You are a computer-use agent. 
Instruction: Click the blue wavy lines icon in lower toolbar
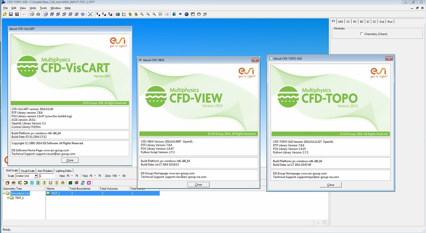pos(83,183)
